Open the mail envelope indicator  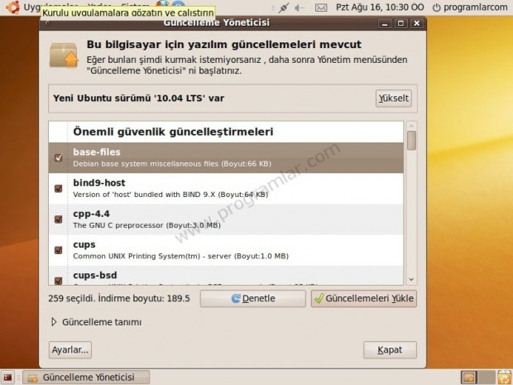coord(321,7)
